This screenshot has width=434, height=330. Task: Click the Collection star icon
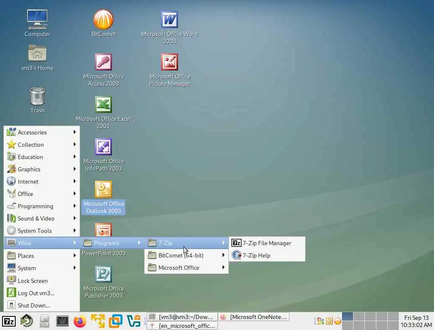(x=11, y=144)
